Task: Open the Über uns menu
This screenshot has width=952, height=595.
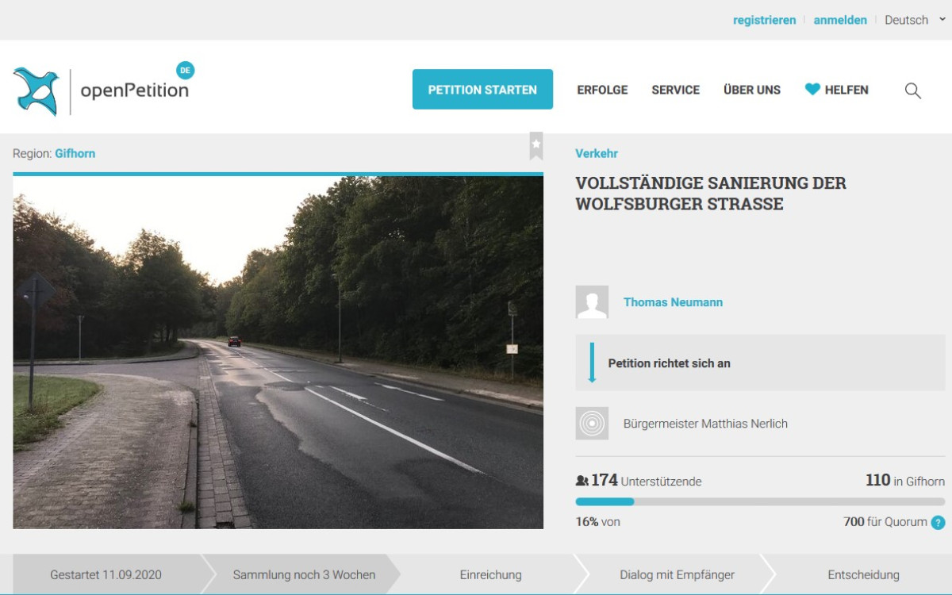Action: coord(751,90)
